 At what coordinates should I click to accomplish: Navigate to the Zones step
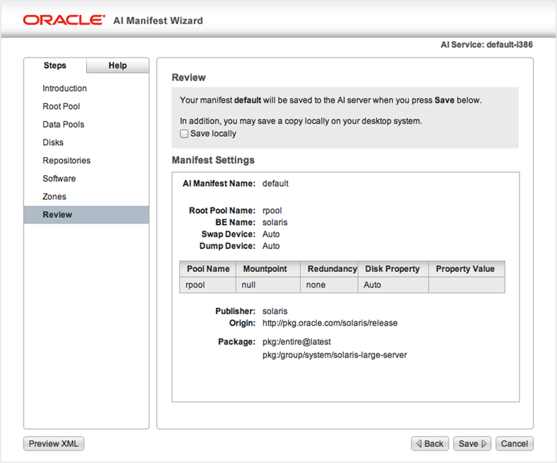53,196
